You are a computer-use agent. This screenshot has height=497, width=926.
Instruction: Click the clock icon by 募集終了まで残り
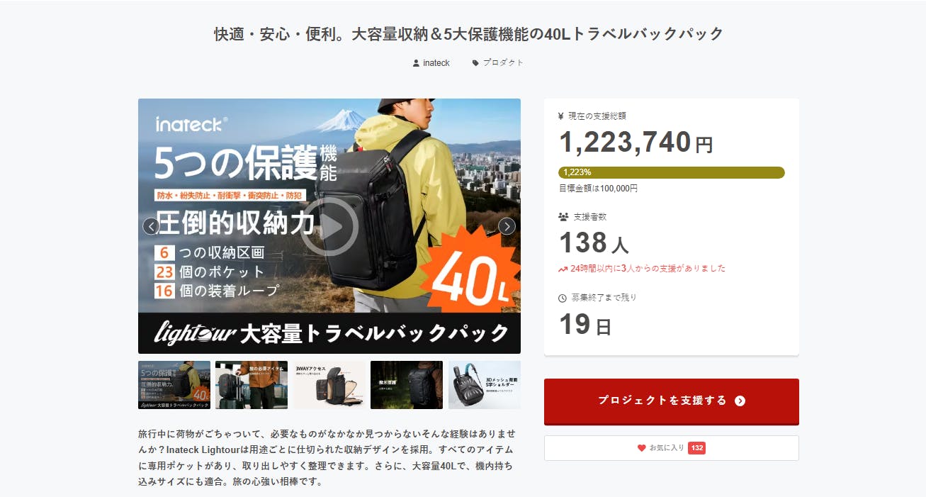pos(563,298)
